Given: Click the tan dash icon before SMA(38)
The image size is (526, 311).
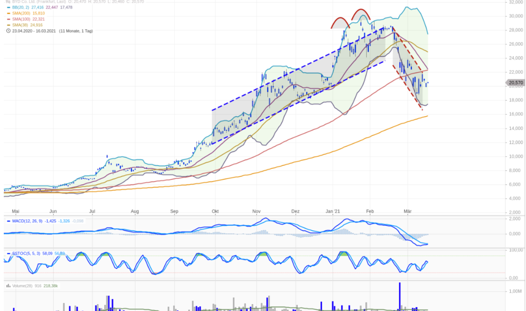Looking at the screenshot, I should point(9,25).
